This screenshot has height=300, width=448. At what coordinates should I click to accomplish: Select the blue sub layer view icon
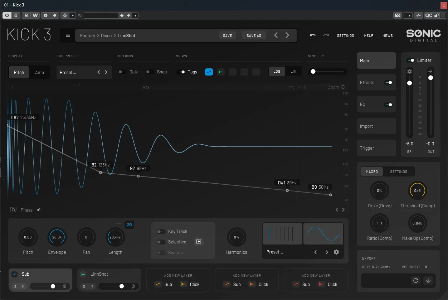pyautogui.click(x=209, y=72)
